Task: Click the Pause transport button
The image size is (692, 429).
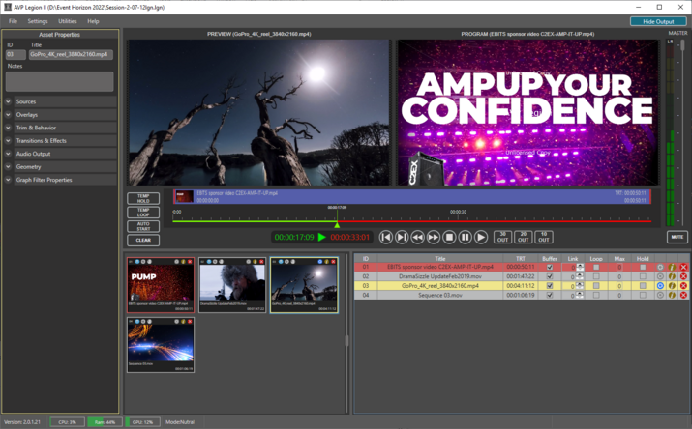Action: [x=465, y=237]
